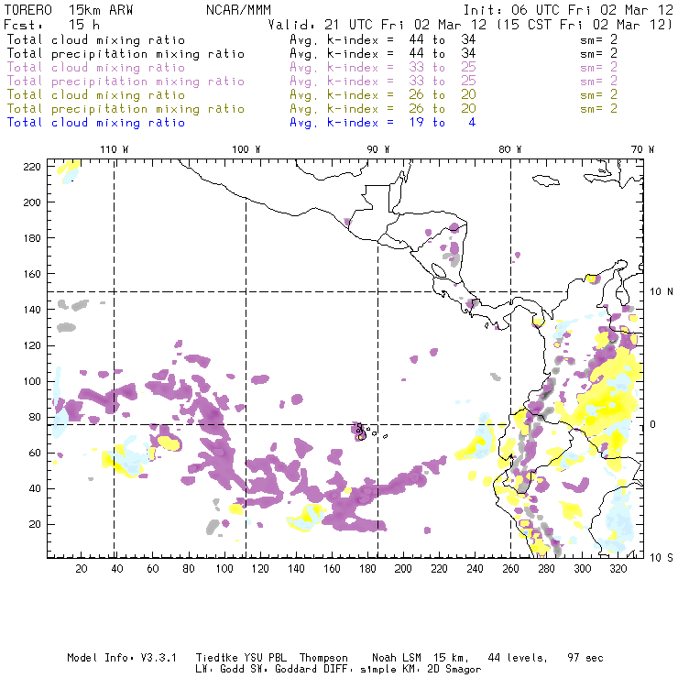This screenshot has height=678, width=678.
Task: Select the blue Total cloud mixing ratio legend entry
Action: pos(96,123)
